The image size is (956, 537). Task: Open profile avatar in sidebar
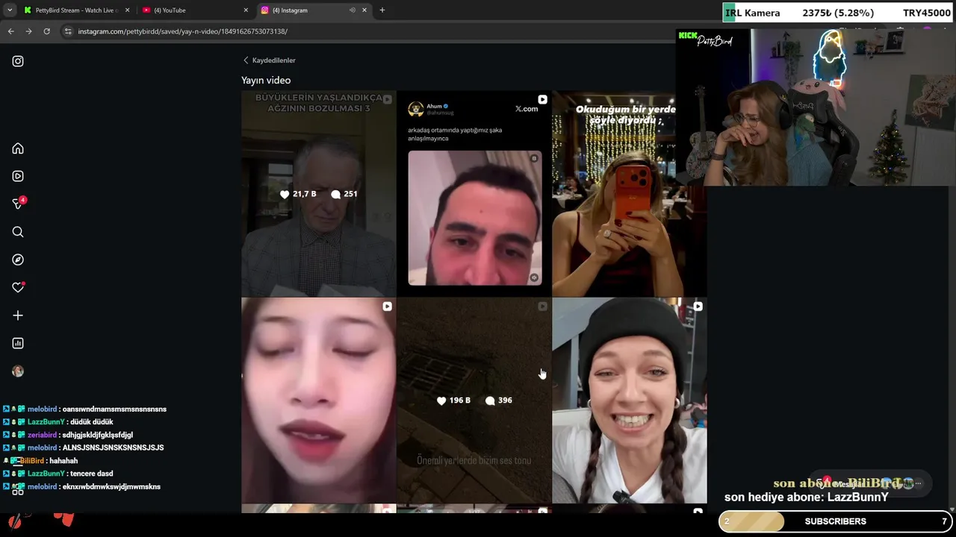coord(18,371)
